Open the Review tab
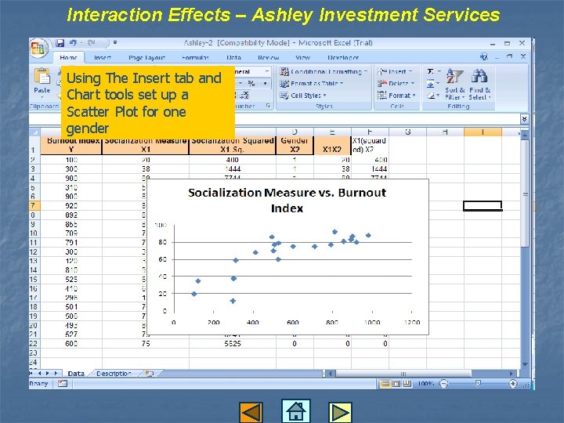 click(x=269, y=57)
